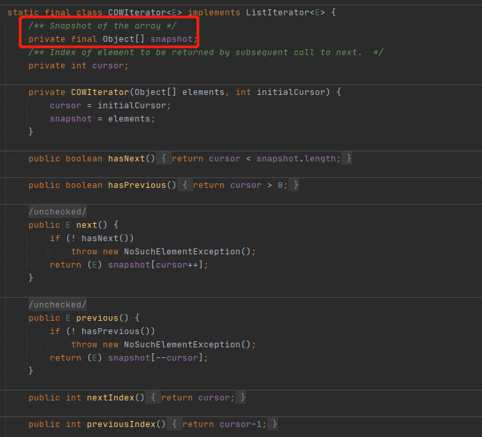The width and height of the screenshot is (482, 437).
Task: Expand folded hasPrevious body at opening brace
Action: click(x=185, y=185)
